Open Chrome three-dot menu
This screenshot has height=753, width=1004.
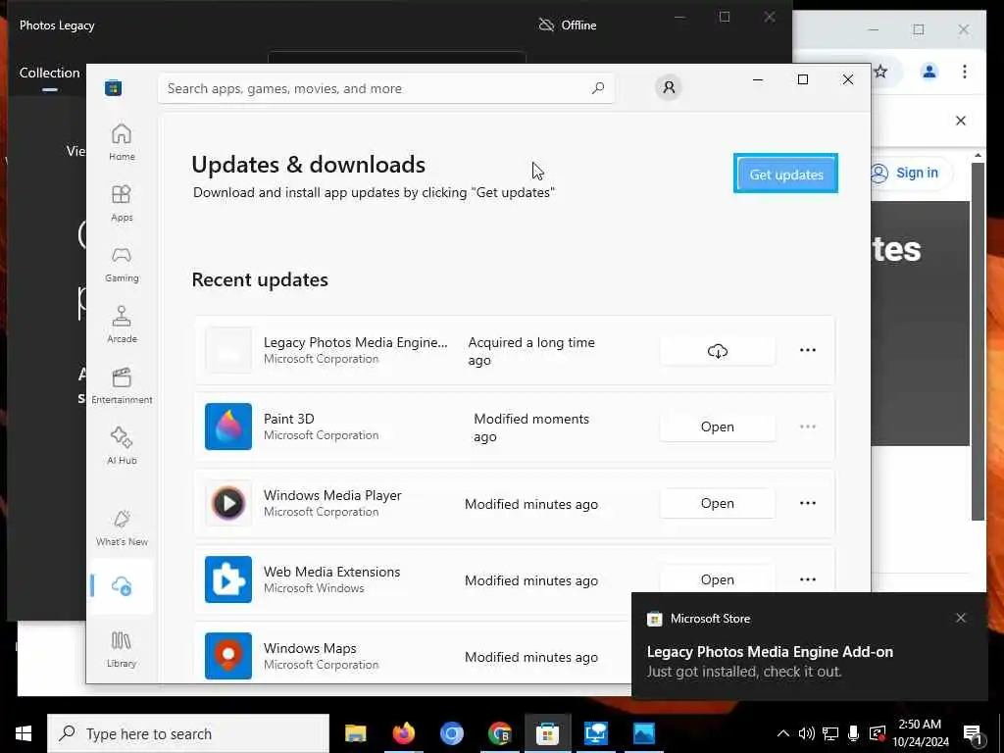[965, 71]
